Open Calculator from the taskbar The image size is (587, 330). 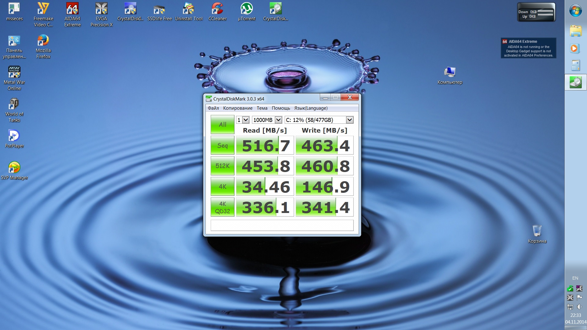point(576,65)
